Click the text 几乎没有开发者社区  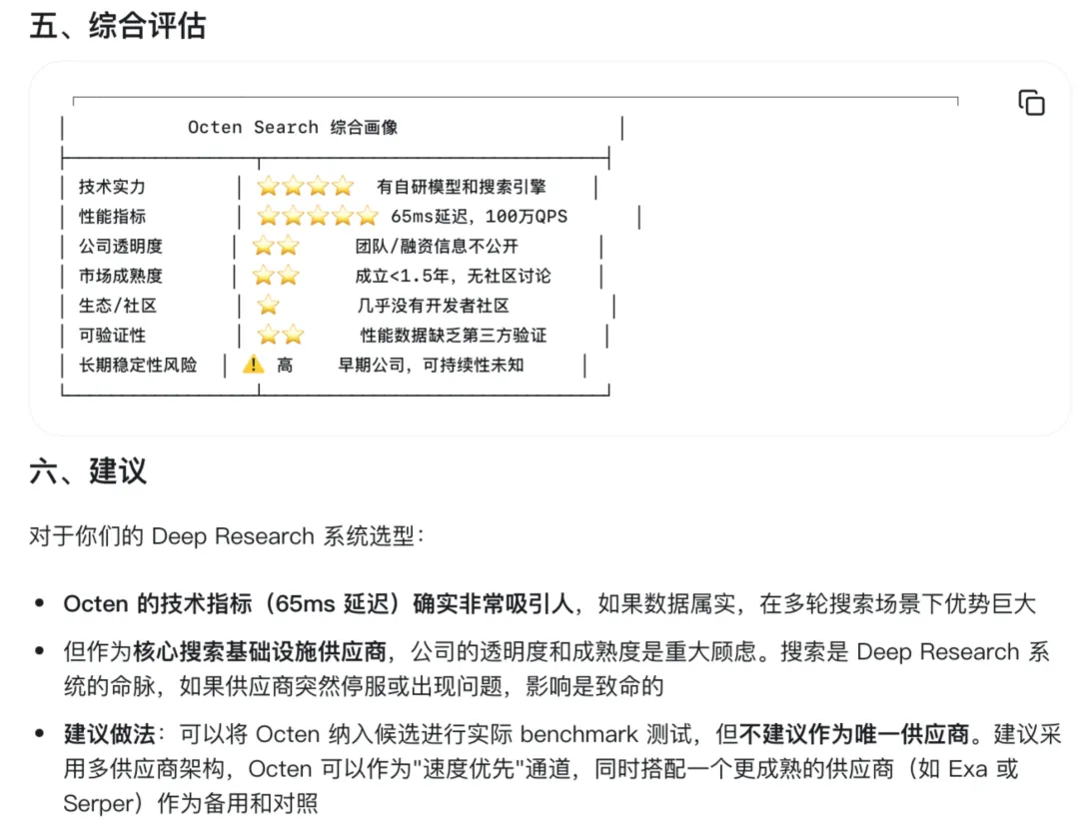coord(434,305)
